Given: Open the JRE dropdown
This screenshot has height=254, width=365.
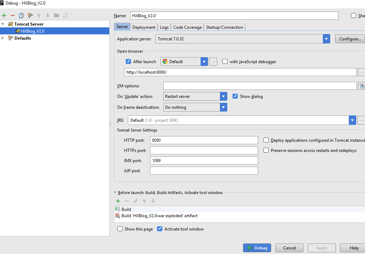Looking at the screenshot, I should point(352,120).
